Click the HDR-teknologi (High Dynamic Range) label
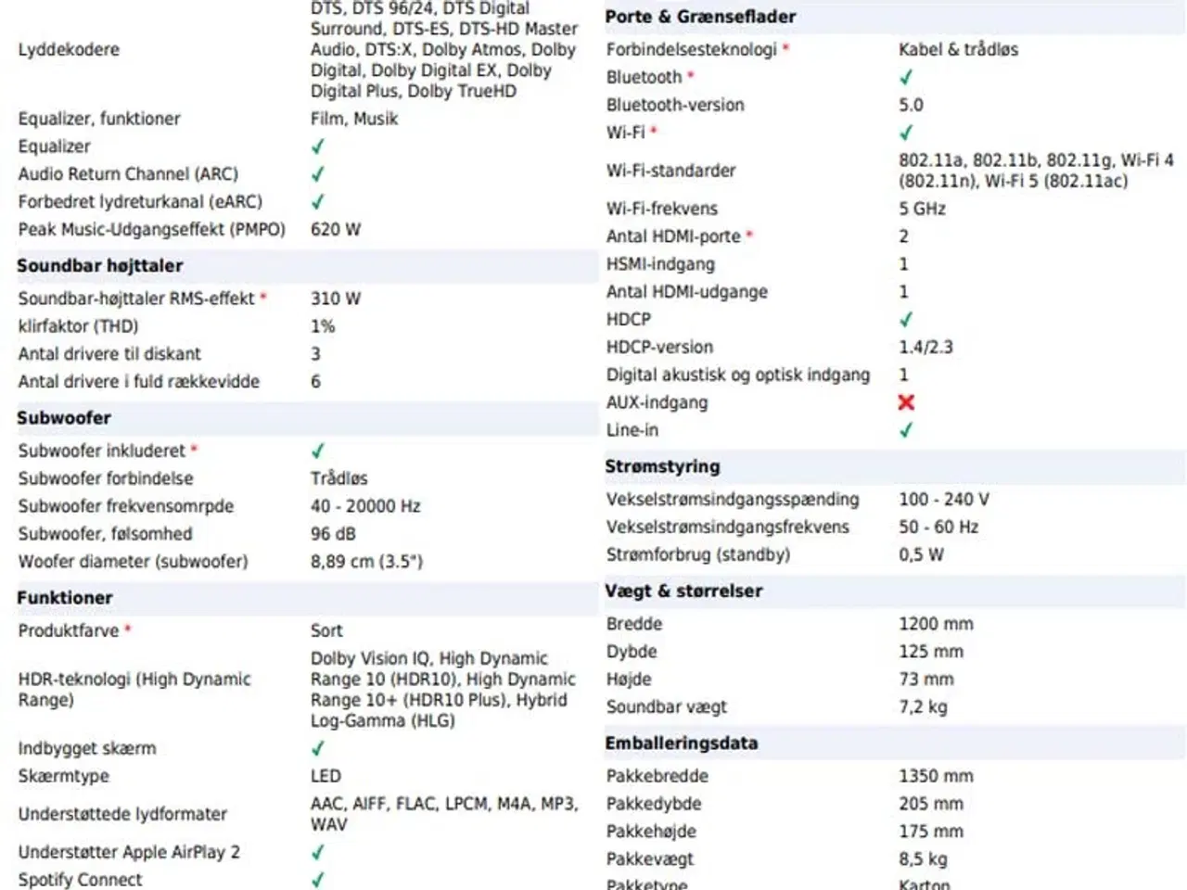This screenshot has width=1187, height=890. point(134,690)
